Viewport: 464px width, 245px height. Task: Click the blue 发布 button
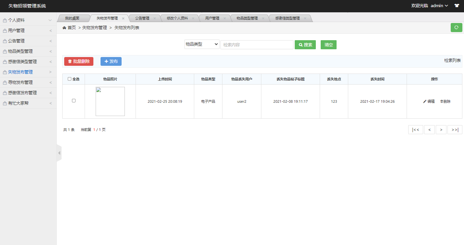(x=111, y=61)
